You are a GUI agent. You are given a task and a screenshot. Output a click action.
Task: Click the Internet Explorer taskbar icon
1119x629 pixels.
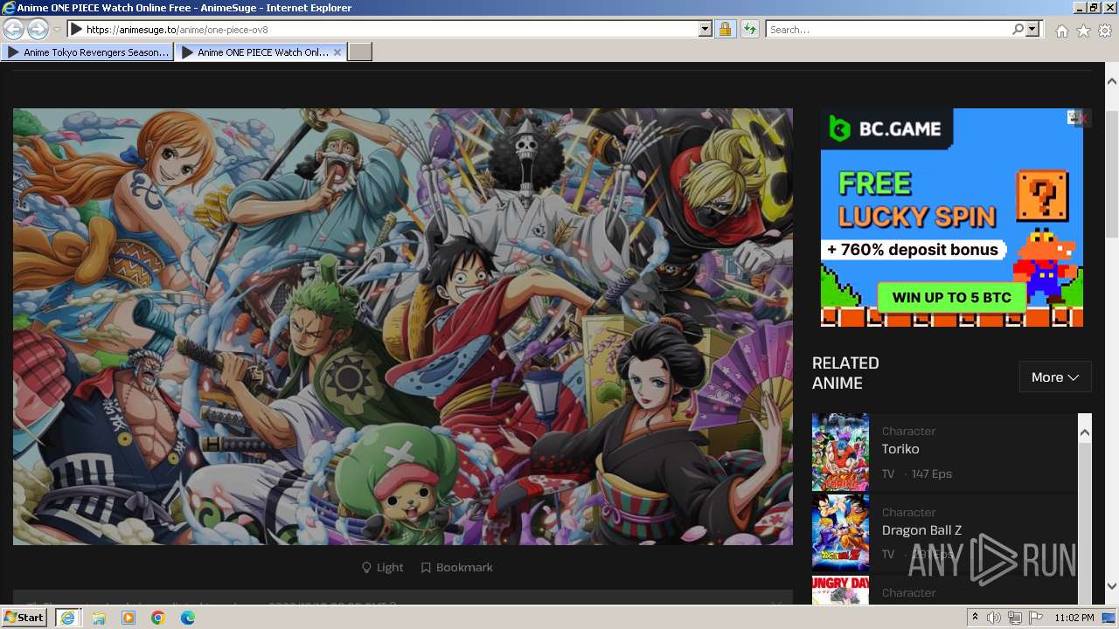[68, 618]
